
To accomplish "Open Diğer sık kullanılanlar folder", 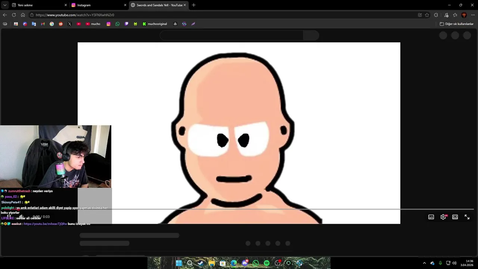I will (456, 24).
